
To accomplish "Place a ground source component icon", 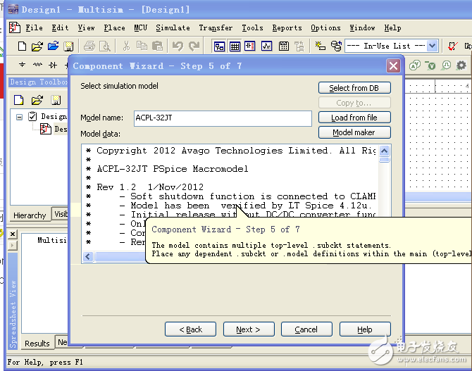I will 22,65.
